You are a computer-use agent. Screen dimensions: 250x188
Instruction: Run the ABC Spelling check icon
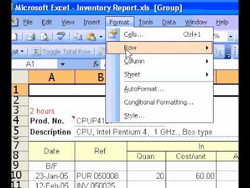tap(61, 36)
